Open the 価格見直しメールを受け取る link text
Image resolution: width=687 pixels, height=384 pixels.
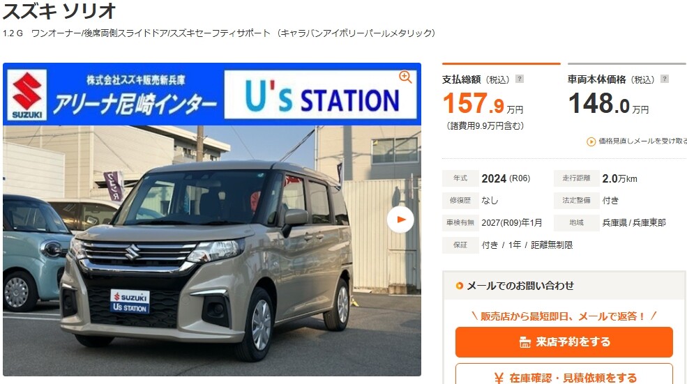point(642,141)
